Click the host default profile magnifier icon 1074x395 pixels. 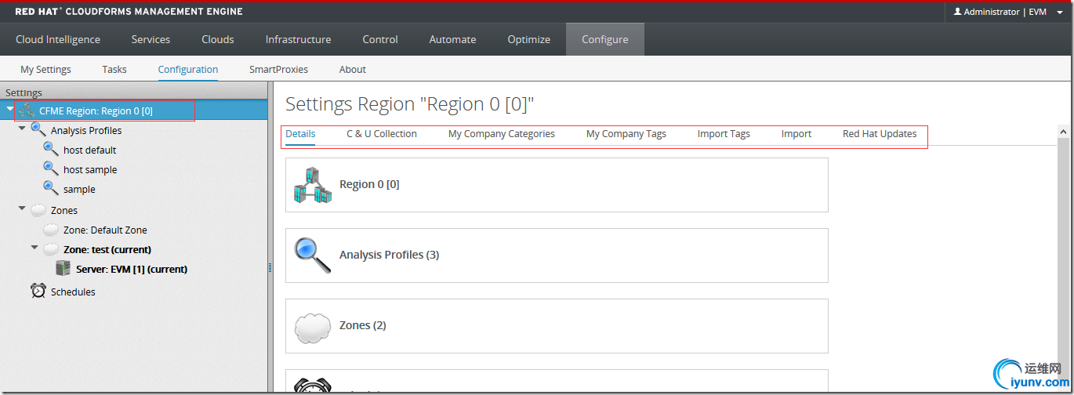(x=51, y=150)
